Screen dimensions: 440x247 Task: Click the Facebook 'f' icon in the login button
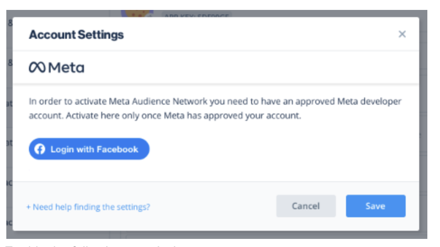point(40,149)
